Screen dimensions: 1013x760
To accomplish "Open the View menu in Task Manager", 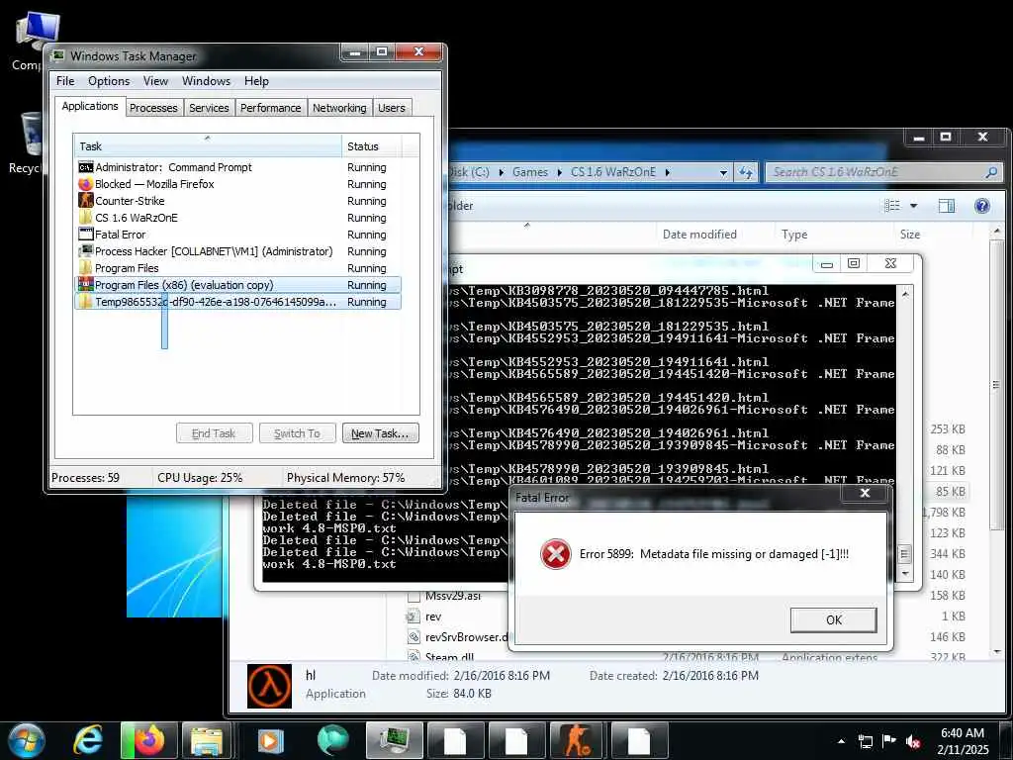I will click(x=155, y=81).
